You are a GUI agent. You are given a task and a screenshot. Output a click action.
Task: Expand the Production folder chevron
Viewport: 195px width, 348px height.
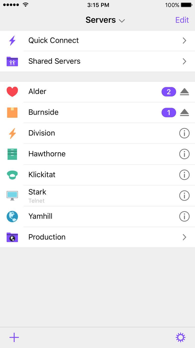coord(184,237)
